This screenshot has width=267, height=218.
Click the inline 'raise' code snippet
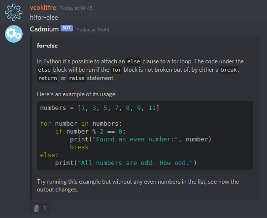tap(77, 78)
